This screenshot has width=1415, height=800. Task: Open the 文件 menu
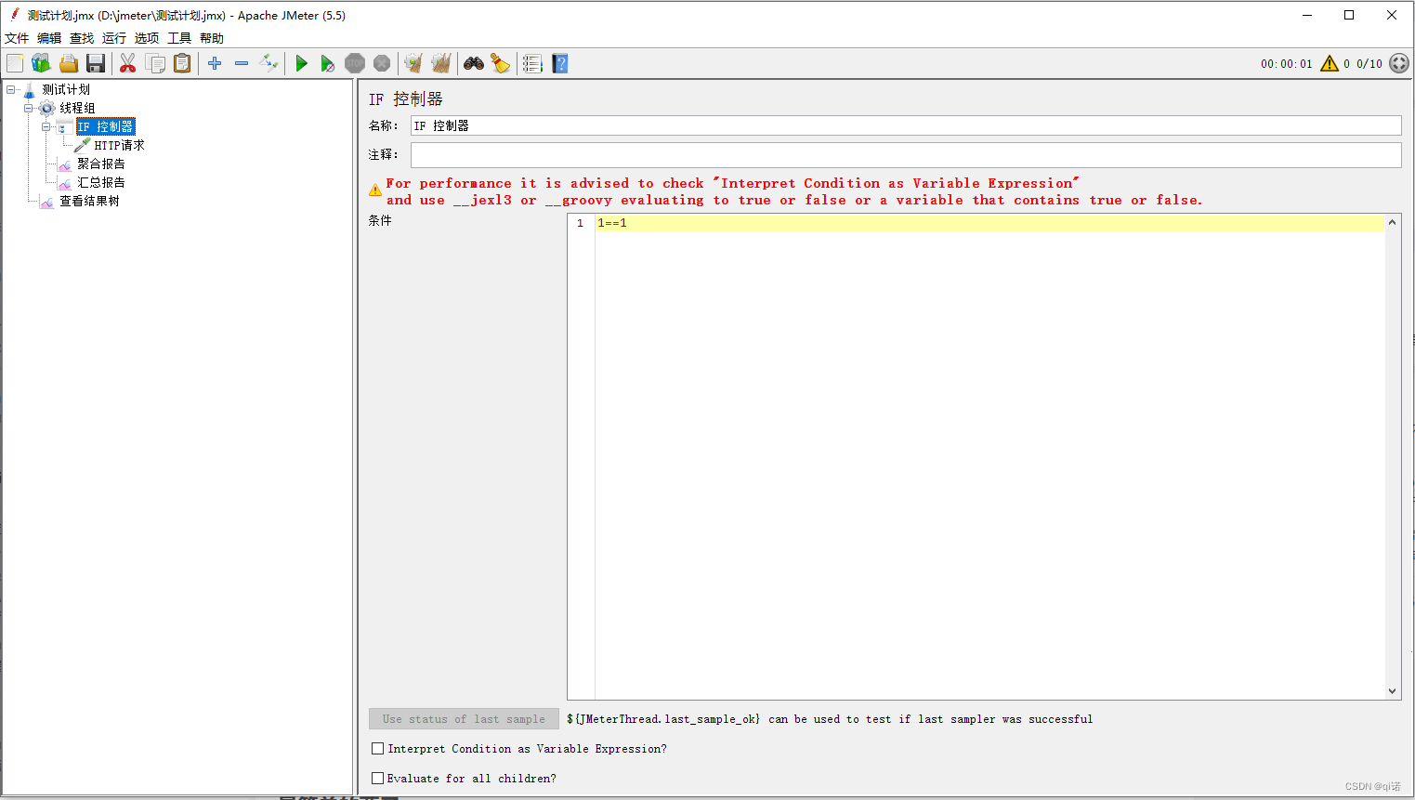point(17,38)
